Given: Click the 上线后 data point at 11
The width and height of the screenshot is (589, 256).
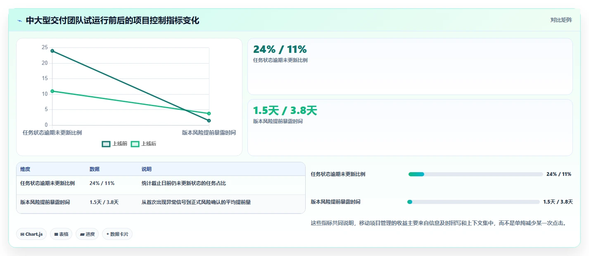Looking at the screenshot, I should point(52,91).
